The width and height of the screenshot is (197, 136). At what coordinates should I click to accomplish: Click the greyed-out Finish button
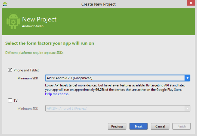tap(182, 126)
